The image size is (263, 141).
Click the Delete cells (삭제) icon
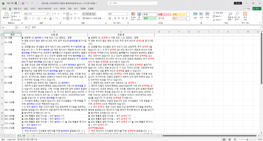(x=201, y=14)
